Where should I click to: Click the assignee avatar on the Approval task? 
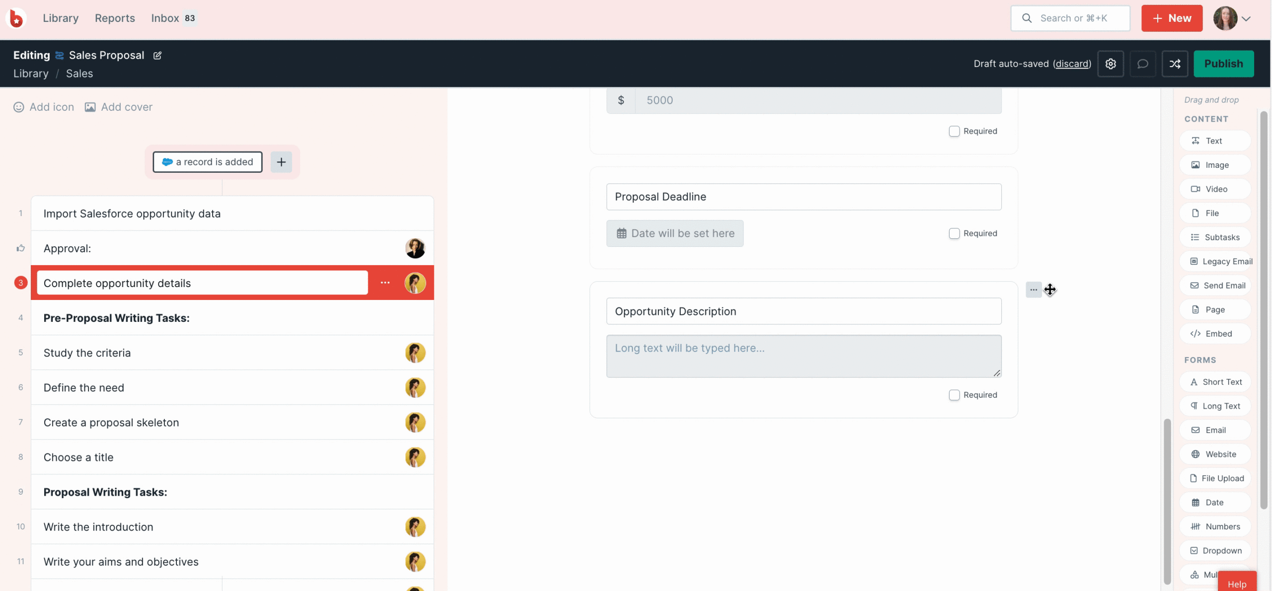(415, 248)
